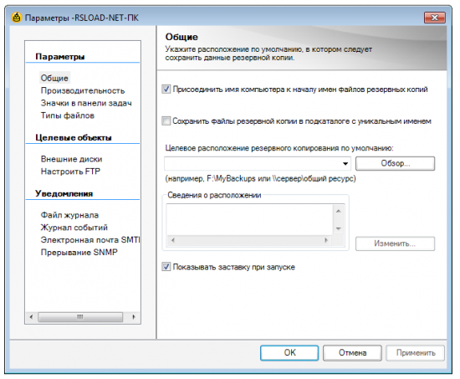Open Значки в панели задач settings
Viewport: 460px width, 379px height.
point(86,103)
